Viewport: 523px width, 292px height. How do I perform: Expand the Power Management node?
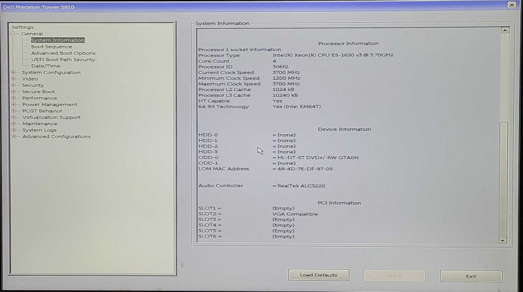(13, 104)
